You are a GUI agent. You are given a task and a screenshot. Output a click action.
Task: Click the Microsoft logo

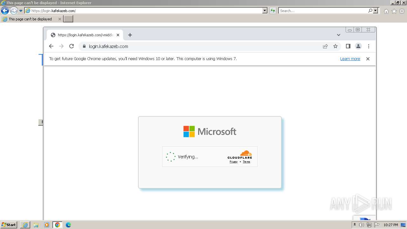[210, 131]
